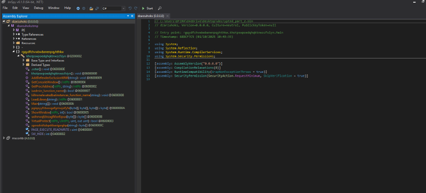Collapse the dzarzuhoks (0.0.0.0) assembly node
The height and width of the screenshot is (193, 426).
[4, 21]
